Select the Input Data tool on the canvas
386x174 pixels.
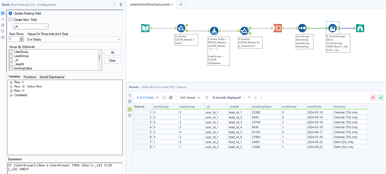pyautogui.click(x=145, y=28)
